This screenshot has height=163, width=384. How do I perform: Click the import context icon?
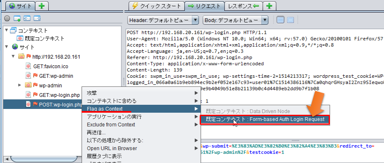tap(27, 18)
